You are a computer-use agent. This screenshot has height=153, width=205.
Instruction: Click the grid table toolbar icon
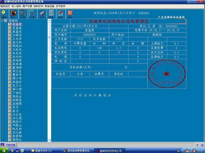click(x=51, y=13)
